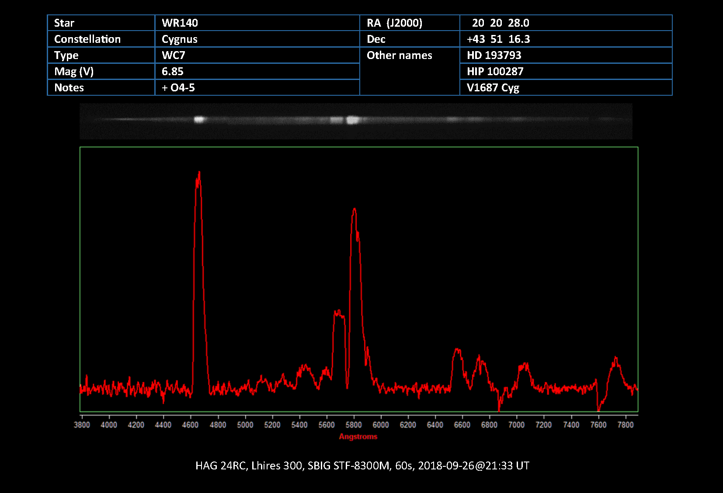Click the tallest emission peak near 4650 Angstroms
Screen dimensions: 723x493
199,173
